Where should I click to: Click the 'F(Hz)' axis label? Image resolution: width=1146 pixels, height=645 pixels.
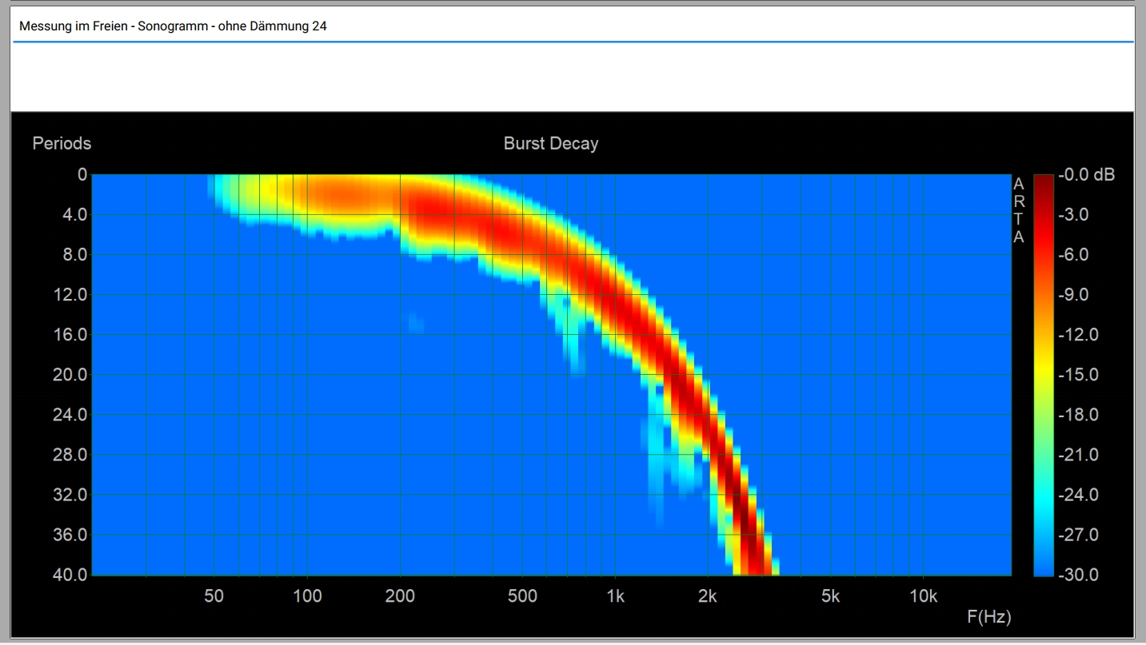tap(988, 617)
